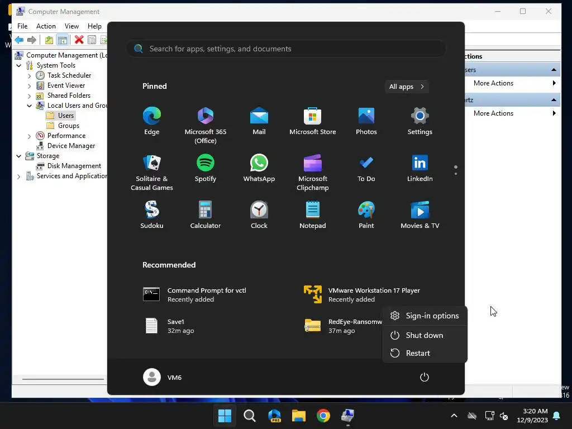Click the Start menu search box
This screenshot has height=429, width=572.
(x=286, y=49)
